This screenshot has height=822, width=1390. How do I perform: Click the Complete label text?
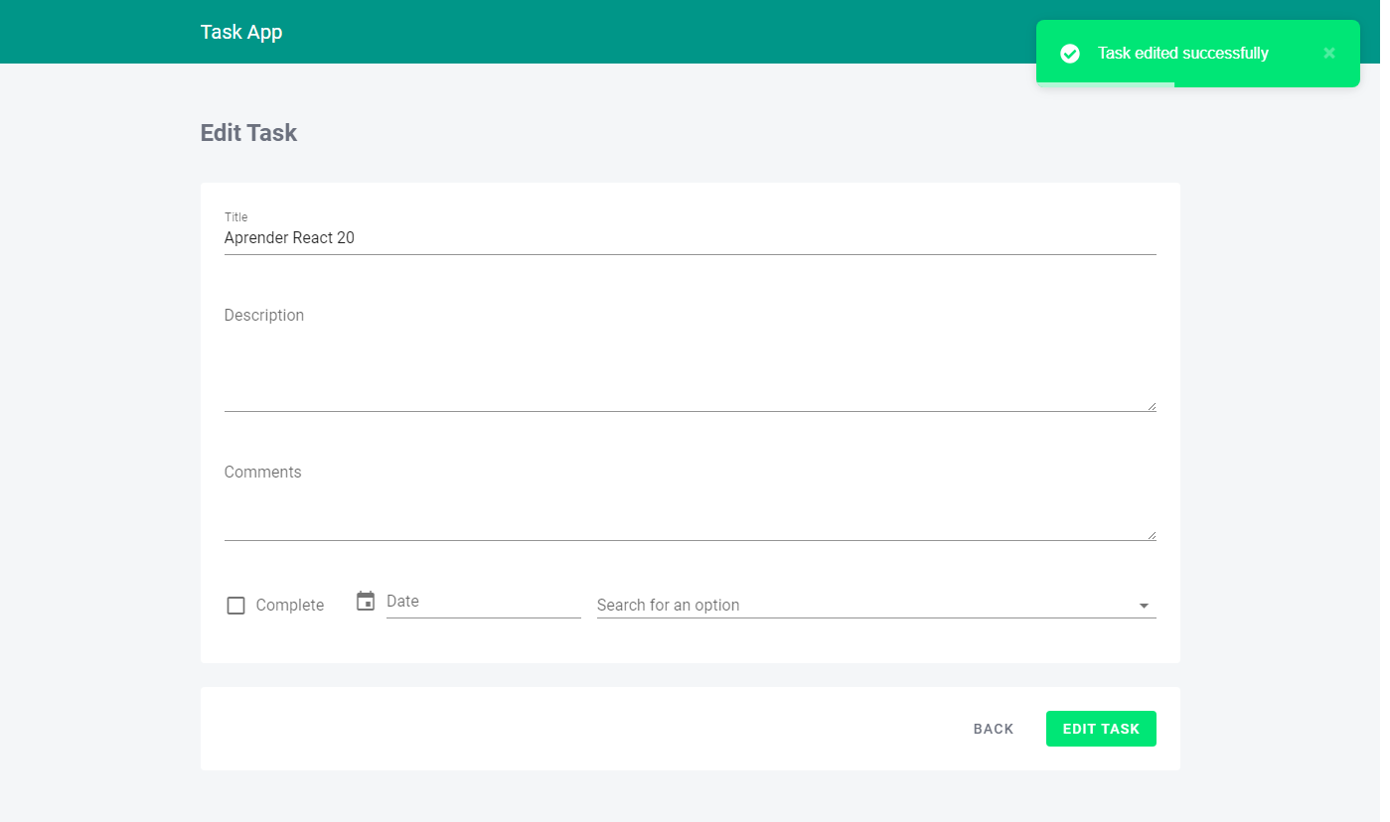[x=290, y=606]
